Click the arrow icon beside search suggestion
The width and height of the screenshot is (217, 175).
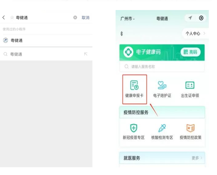point(86,54)
